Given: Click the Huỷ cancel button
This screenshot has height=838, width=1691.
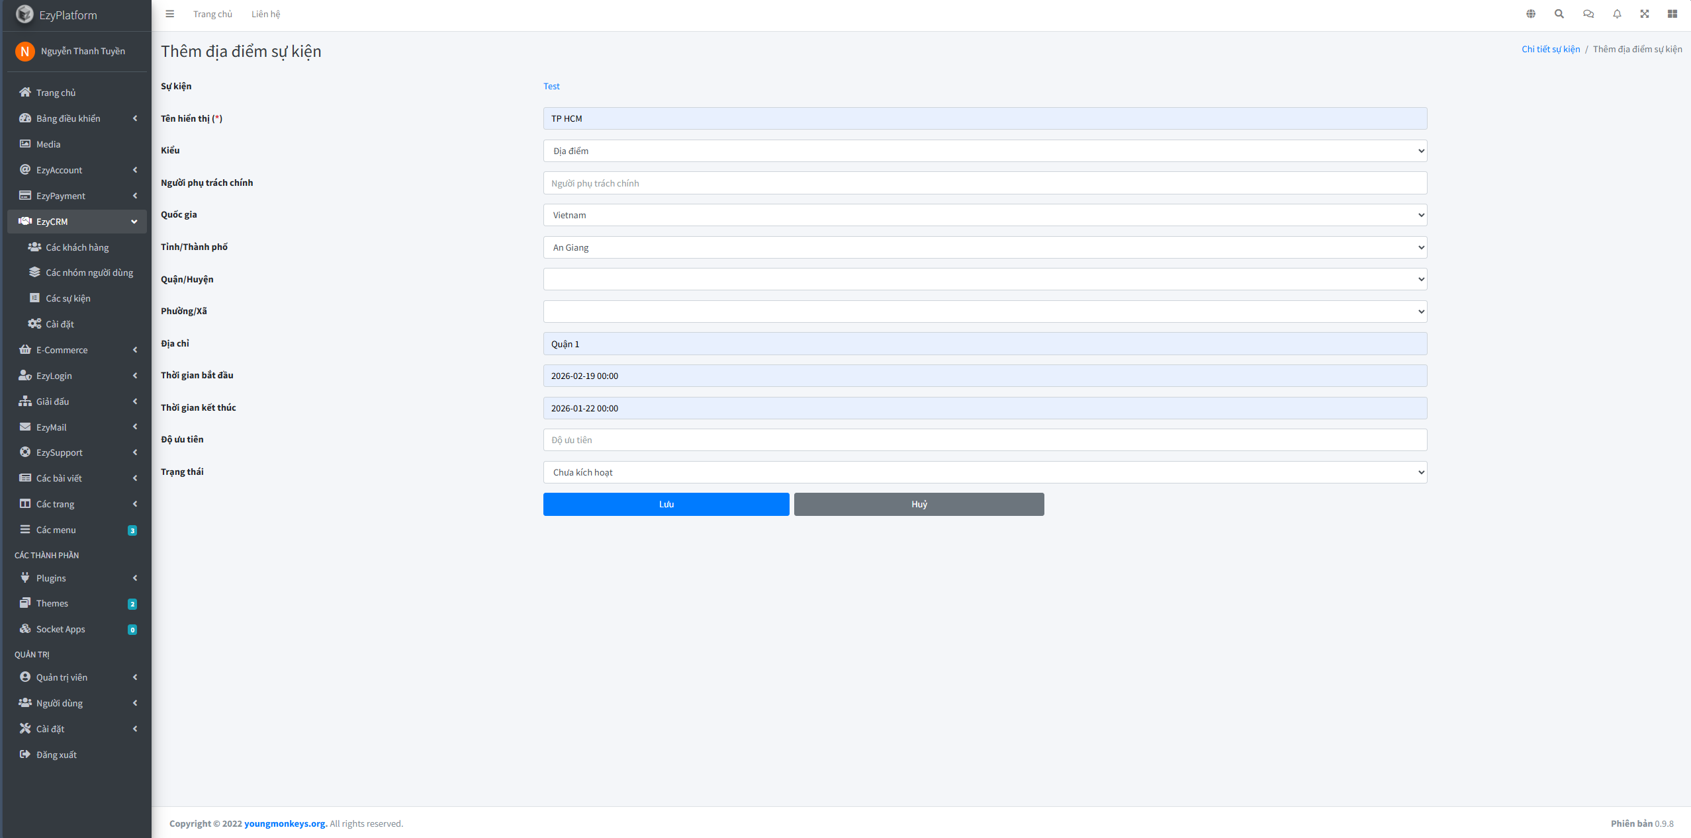Looking at the screenshot, I should (919, 504).
